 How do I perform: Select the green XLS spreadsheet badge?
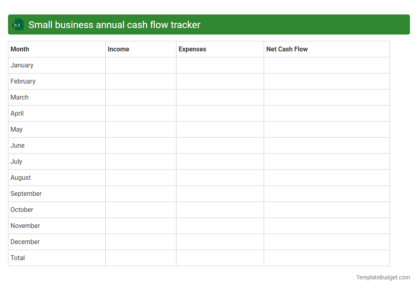click(18, 24)
